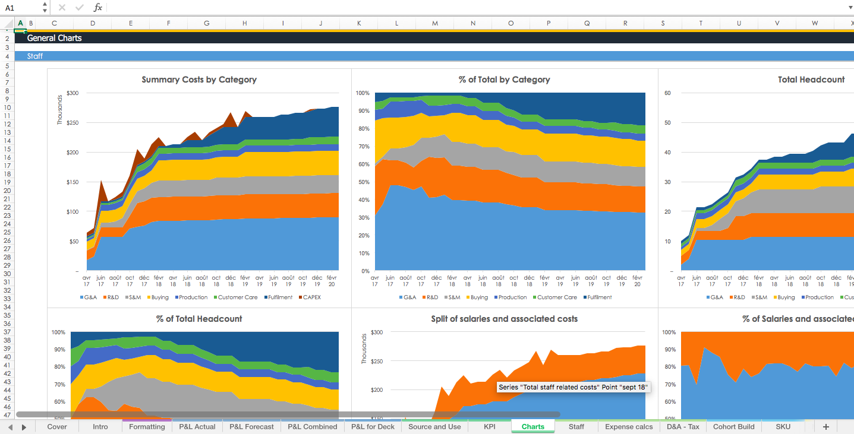Click Split of salaries and associated costs title

(505, 319)
